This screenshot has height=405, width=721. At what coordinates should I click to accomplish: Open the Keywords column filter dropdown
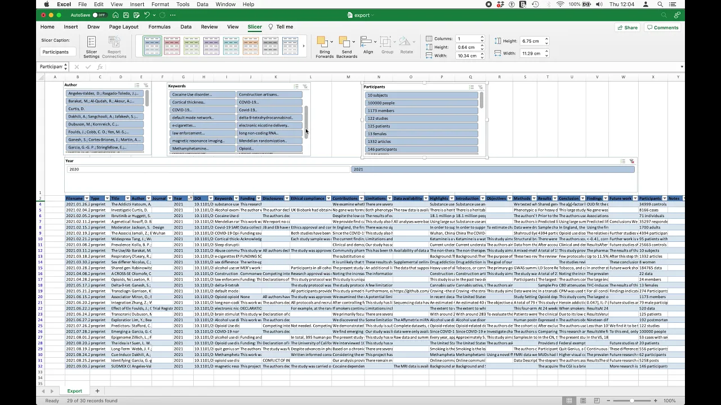pos(236,199)
